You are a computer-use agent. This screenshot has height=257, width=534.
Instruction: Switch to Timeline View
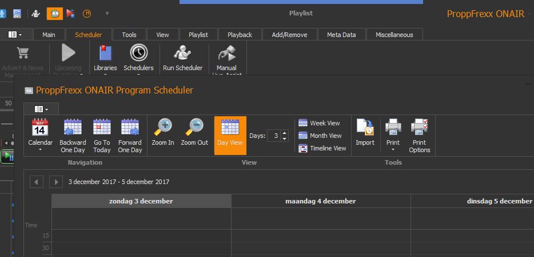pos(322,148)
